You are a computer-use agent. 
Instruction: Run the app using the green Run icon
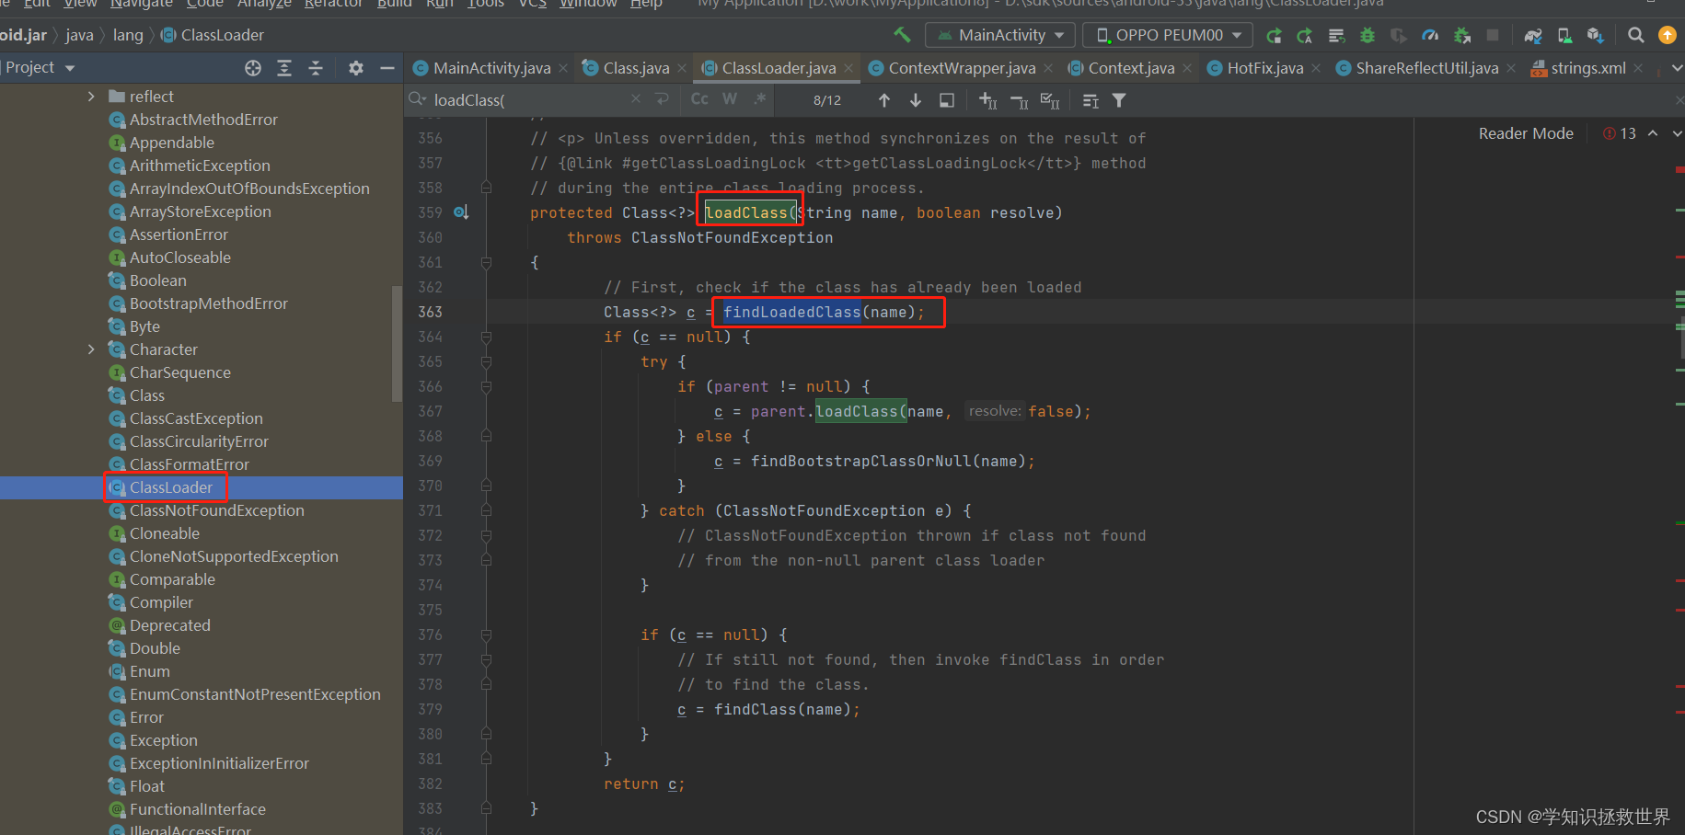click(x=1274, y=35)
